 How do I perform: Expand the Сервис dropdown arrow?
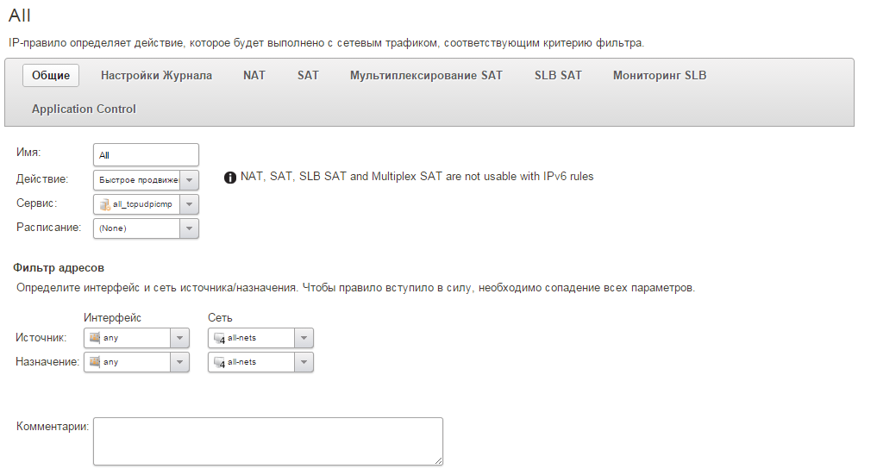pos(190,204)
